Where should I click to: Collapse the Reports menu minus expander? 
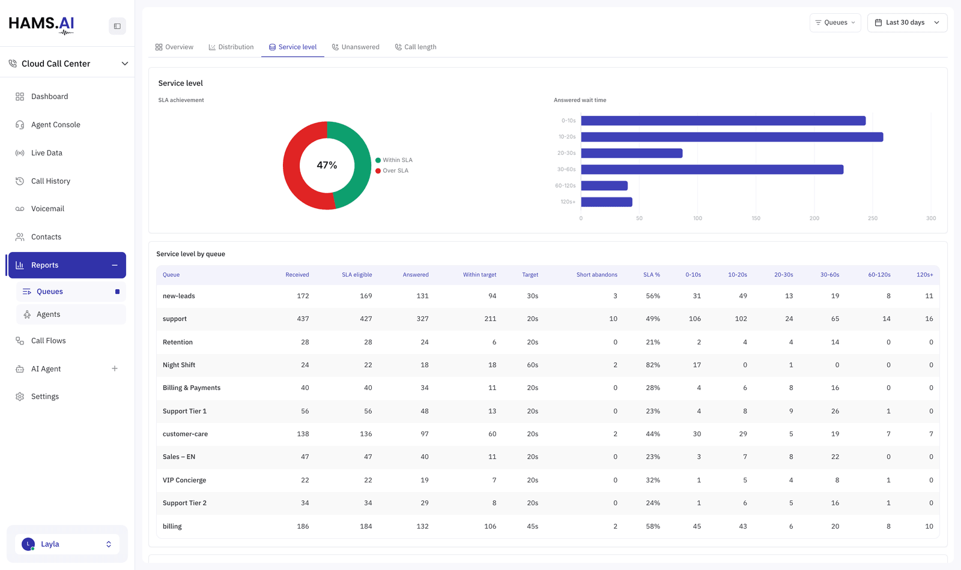[115, 265]
